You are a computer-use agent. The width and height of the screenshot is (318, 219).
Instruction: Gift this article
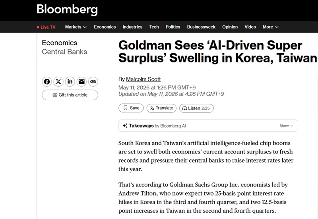click(70, 95)
